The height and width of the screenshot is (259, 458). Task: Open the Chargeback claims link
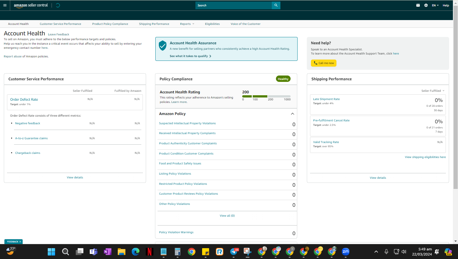(28, 153)
